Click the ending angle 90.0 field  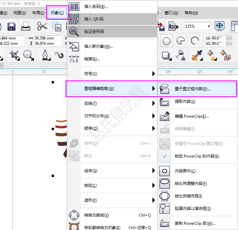pyautogui.click(x=218, y=43)
